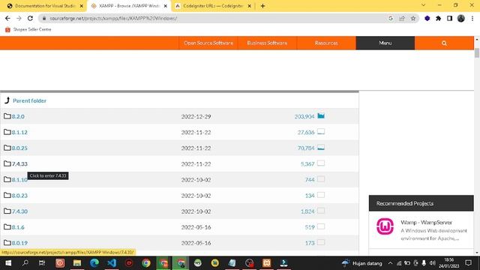Close the Documentation for Visual Studio tab
The height and width of the screenshot is (270, 480).
tap(82, 6)
